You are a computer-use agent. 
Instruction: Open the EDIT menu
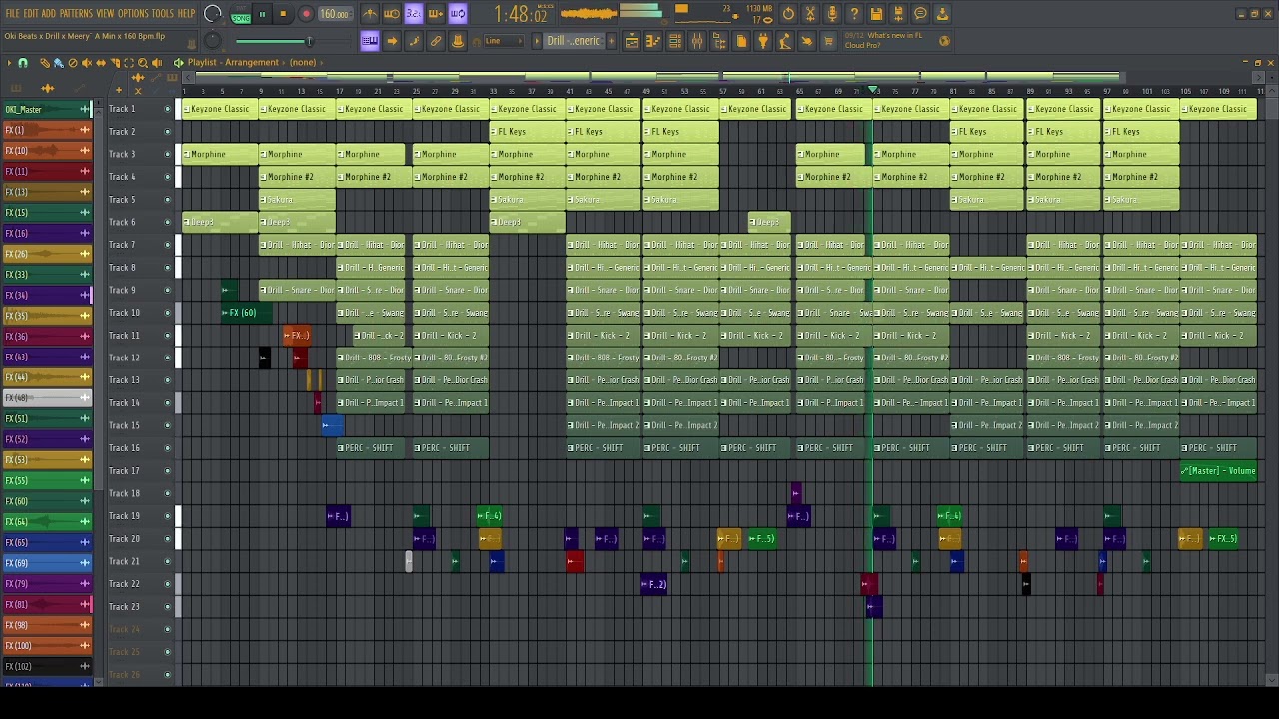point(31,14)
